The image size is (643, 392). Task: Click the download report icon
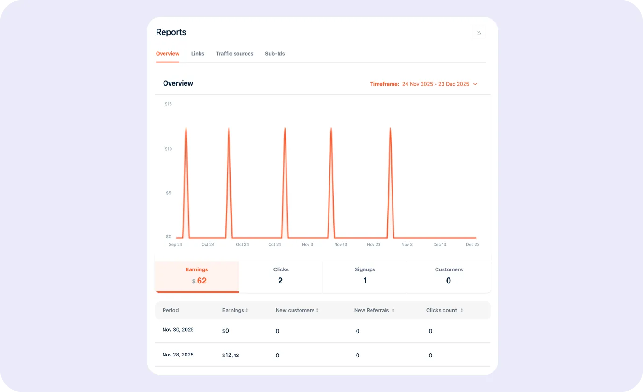[479, 32]
